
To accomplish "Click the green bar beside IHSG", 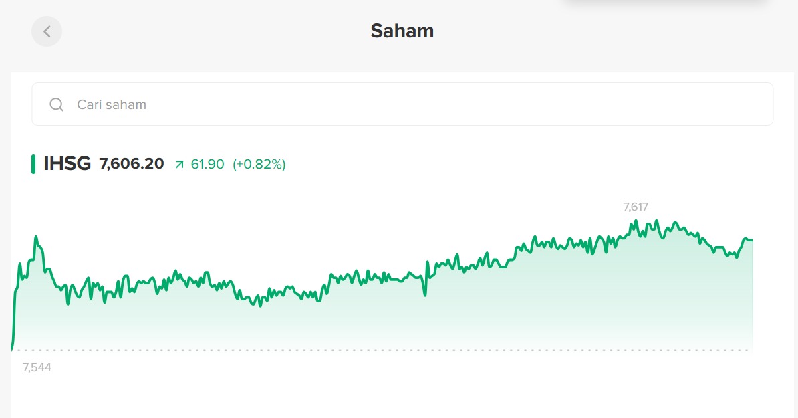I will point(33,164).
